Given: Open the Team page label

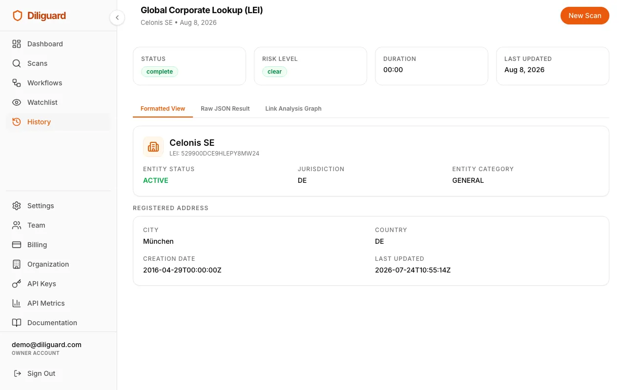Looking at the screenshot, I should coord(36,225).
